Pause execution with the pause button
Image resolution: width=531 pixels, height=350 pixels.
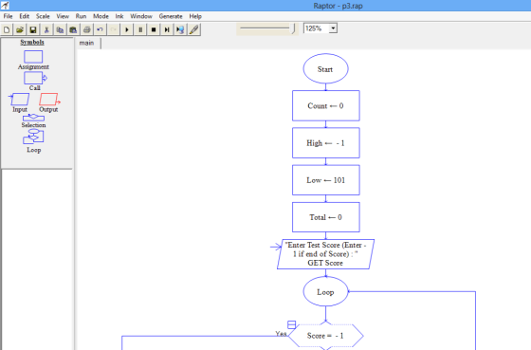[140, 29]
